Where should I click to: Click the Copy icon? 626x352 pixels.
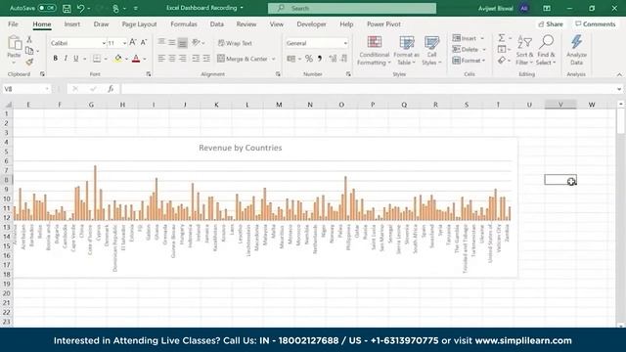29,51
